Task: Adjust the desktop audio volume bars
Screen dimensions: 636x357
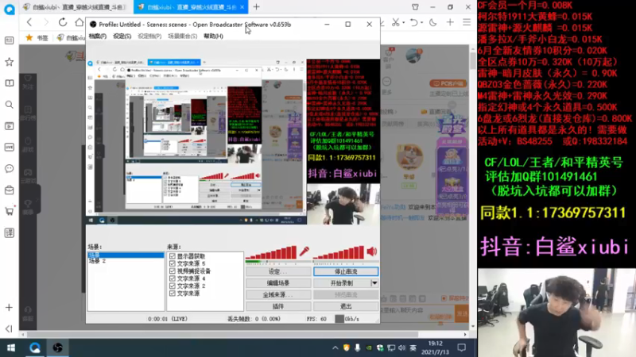Action: click(x=339, y=252)
